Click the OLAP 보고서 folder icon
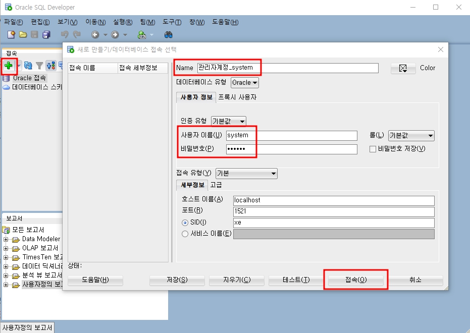Image resolution: width=470 pixels, height=333 pixels. point(16,249)
